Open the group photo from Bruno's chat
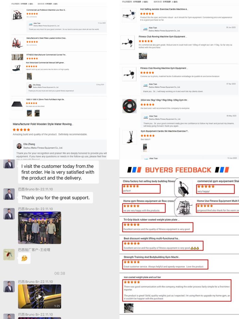The image size is (239, 319). pos(40,228)
